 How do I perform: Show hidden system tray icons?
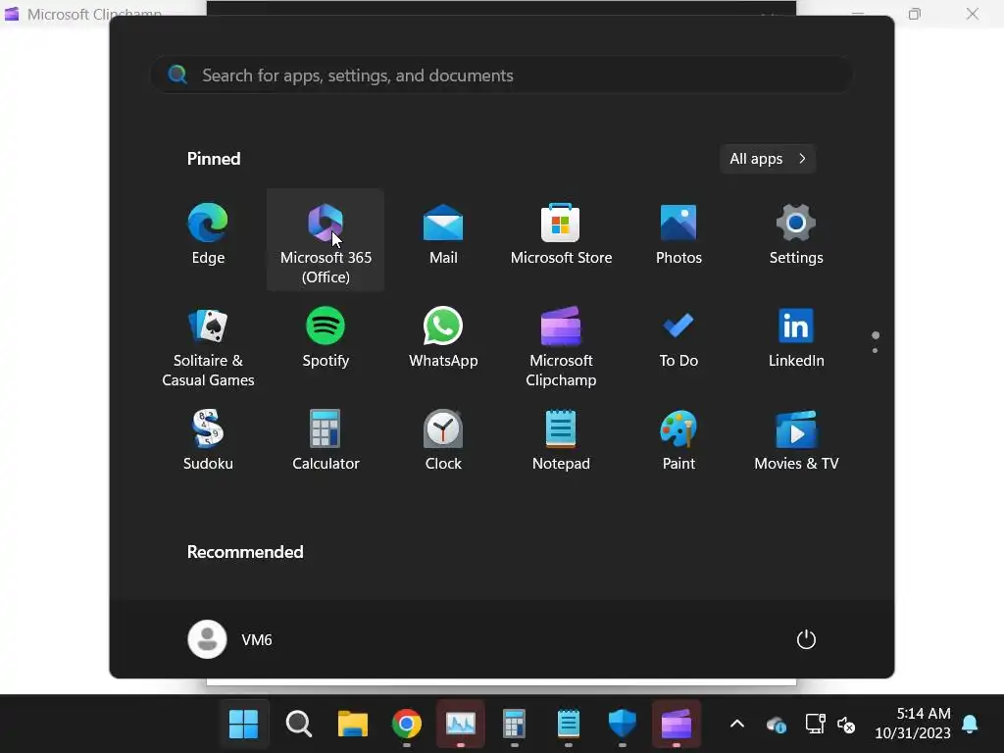pos(737,725)
